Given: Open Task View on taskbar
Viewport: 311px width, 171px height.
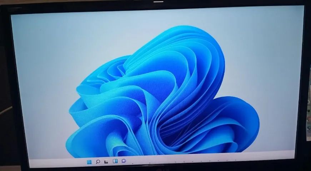Looking at the screenshot, I should (x=106, y=162).
